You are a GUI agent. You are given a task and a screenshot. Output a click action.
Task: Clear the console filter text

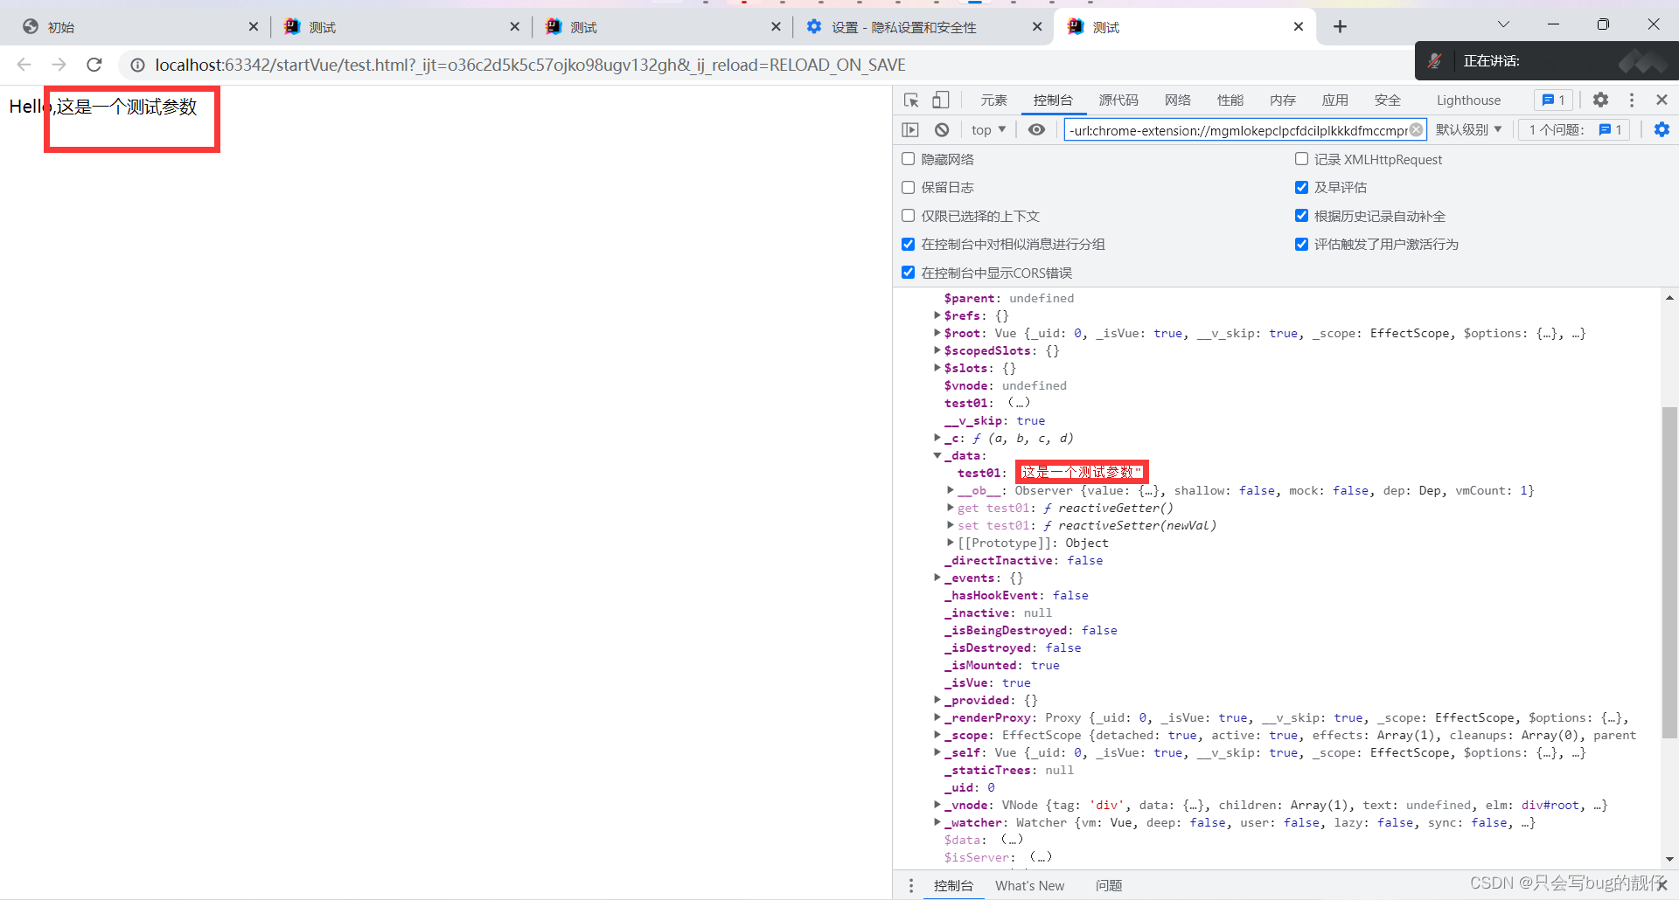tap(1416, 130)
